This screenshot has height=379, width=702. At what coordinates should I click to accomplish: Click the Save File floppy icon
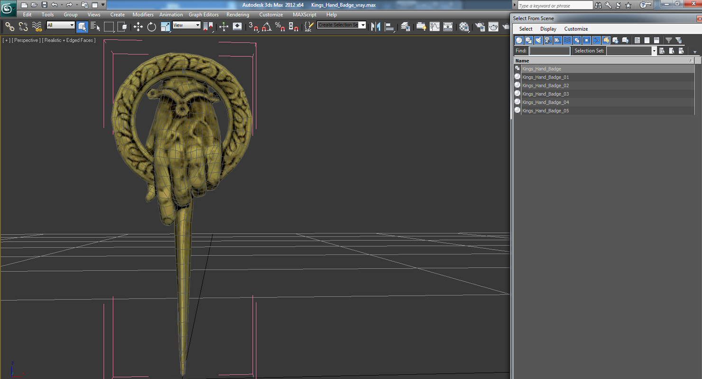[x=44, y=5]
